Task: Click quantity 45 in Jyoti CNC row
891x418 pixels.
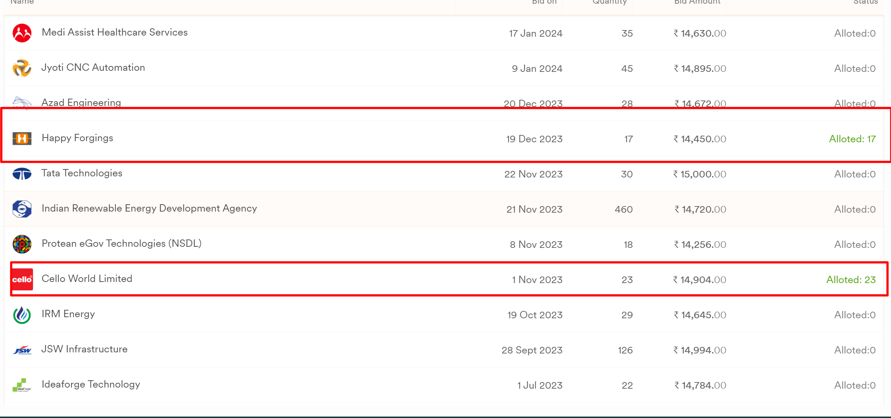Action: pos(627,69)
